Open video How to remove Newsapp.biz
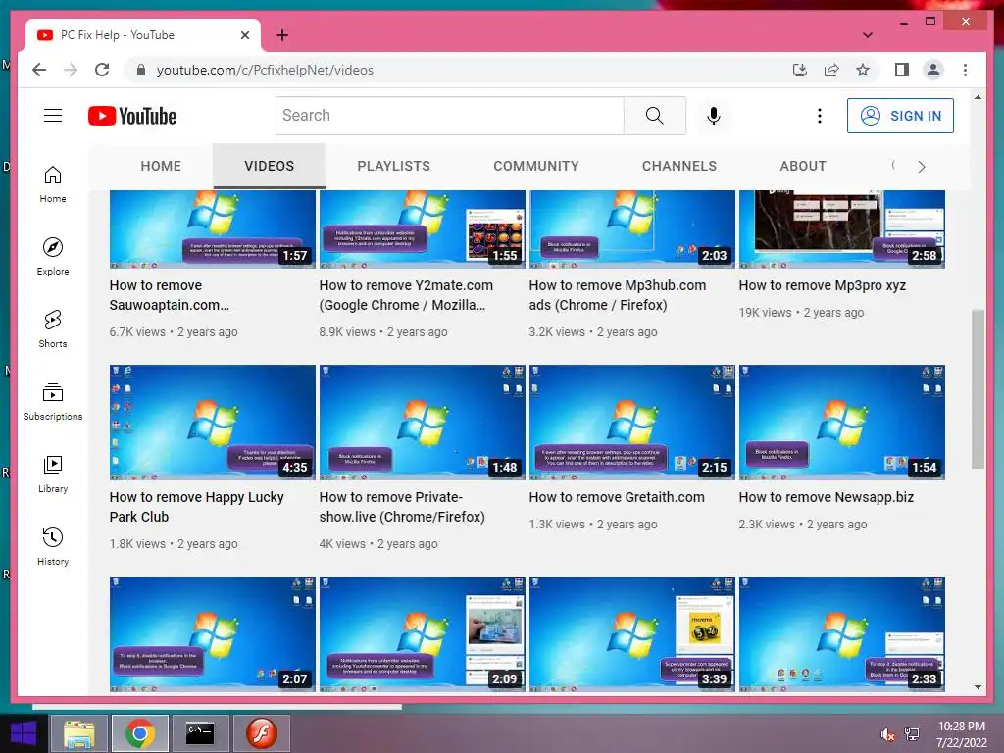 [826, 497]
